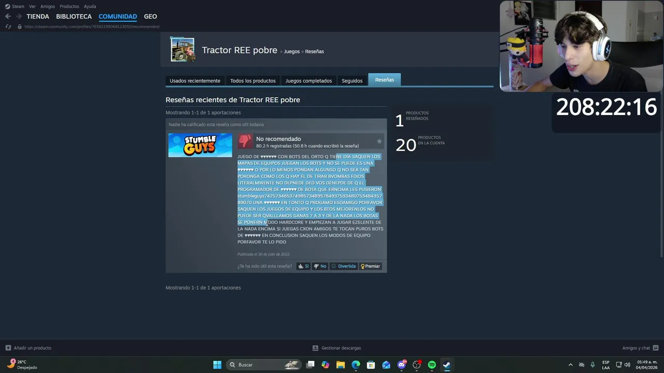The image size is (664, 373).
Task: Click Steam icon in taskbar
Action: point(447,365)
